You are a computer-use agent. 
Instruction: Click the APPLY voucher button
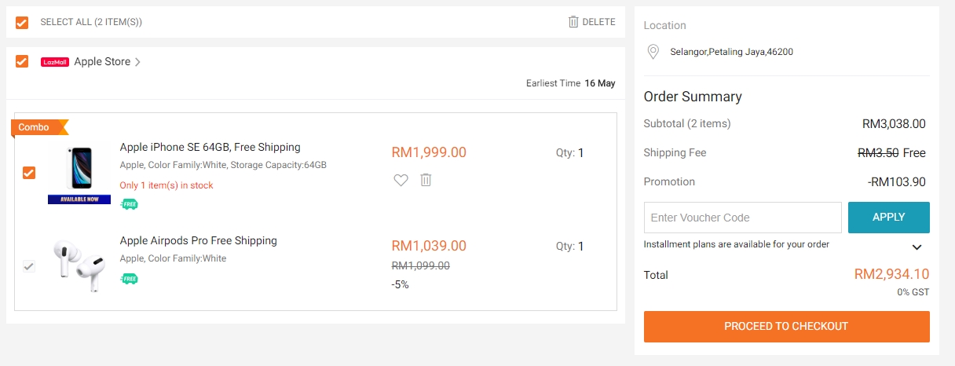point(888,218)
